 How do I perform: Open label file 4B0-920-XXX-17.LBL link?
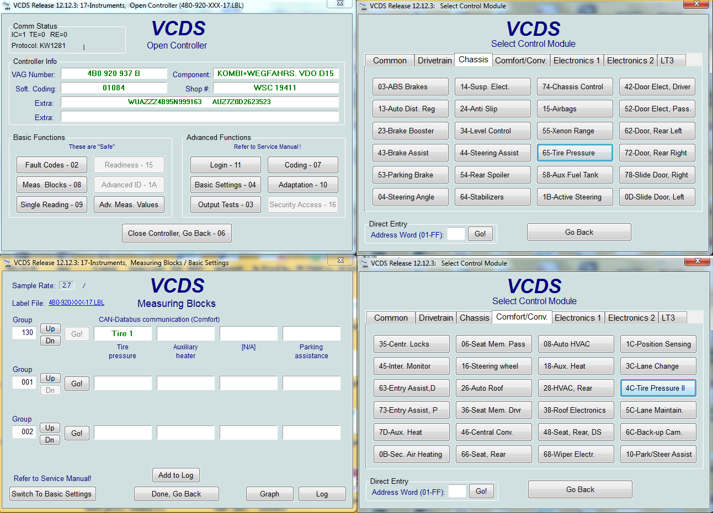[x=76, y=303]
